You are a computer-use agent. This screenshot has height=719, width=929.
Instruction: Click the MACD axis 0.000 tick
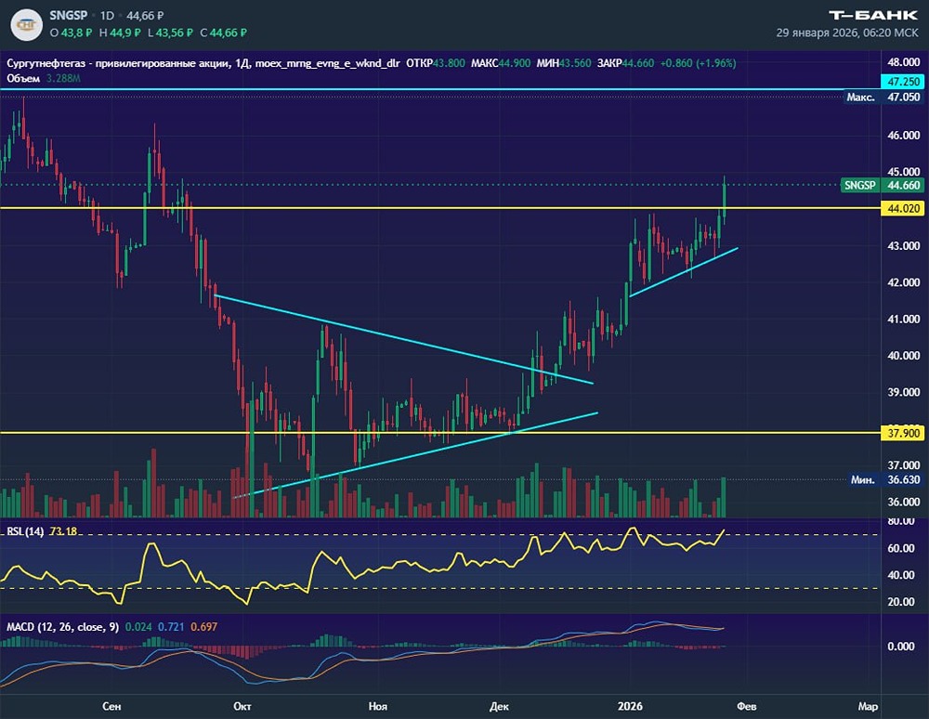900,647
